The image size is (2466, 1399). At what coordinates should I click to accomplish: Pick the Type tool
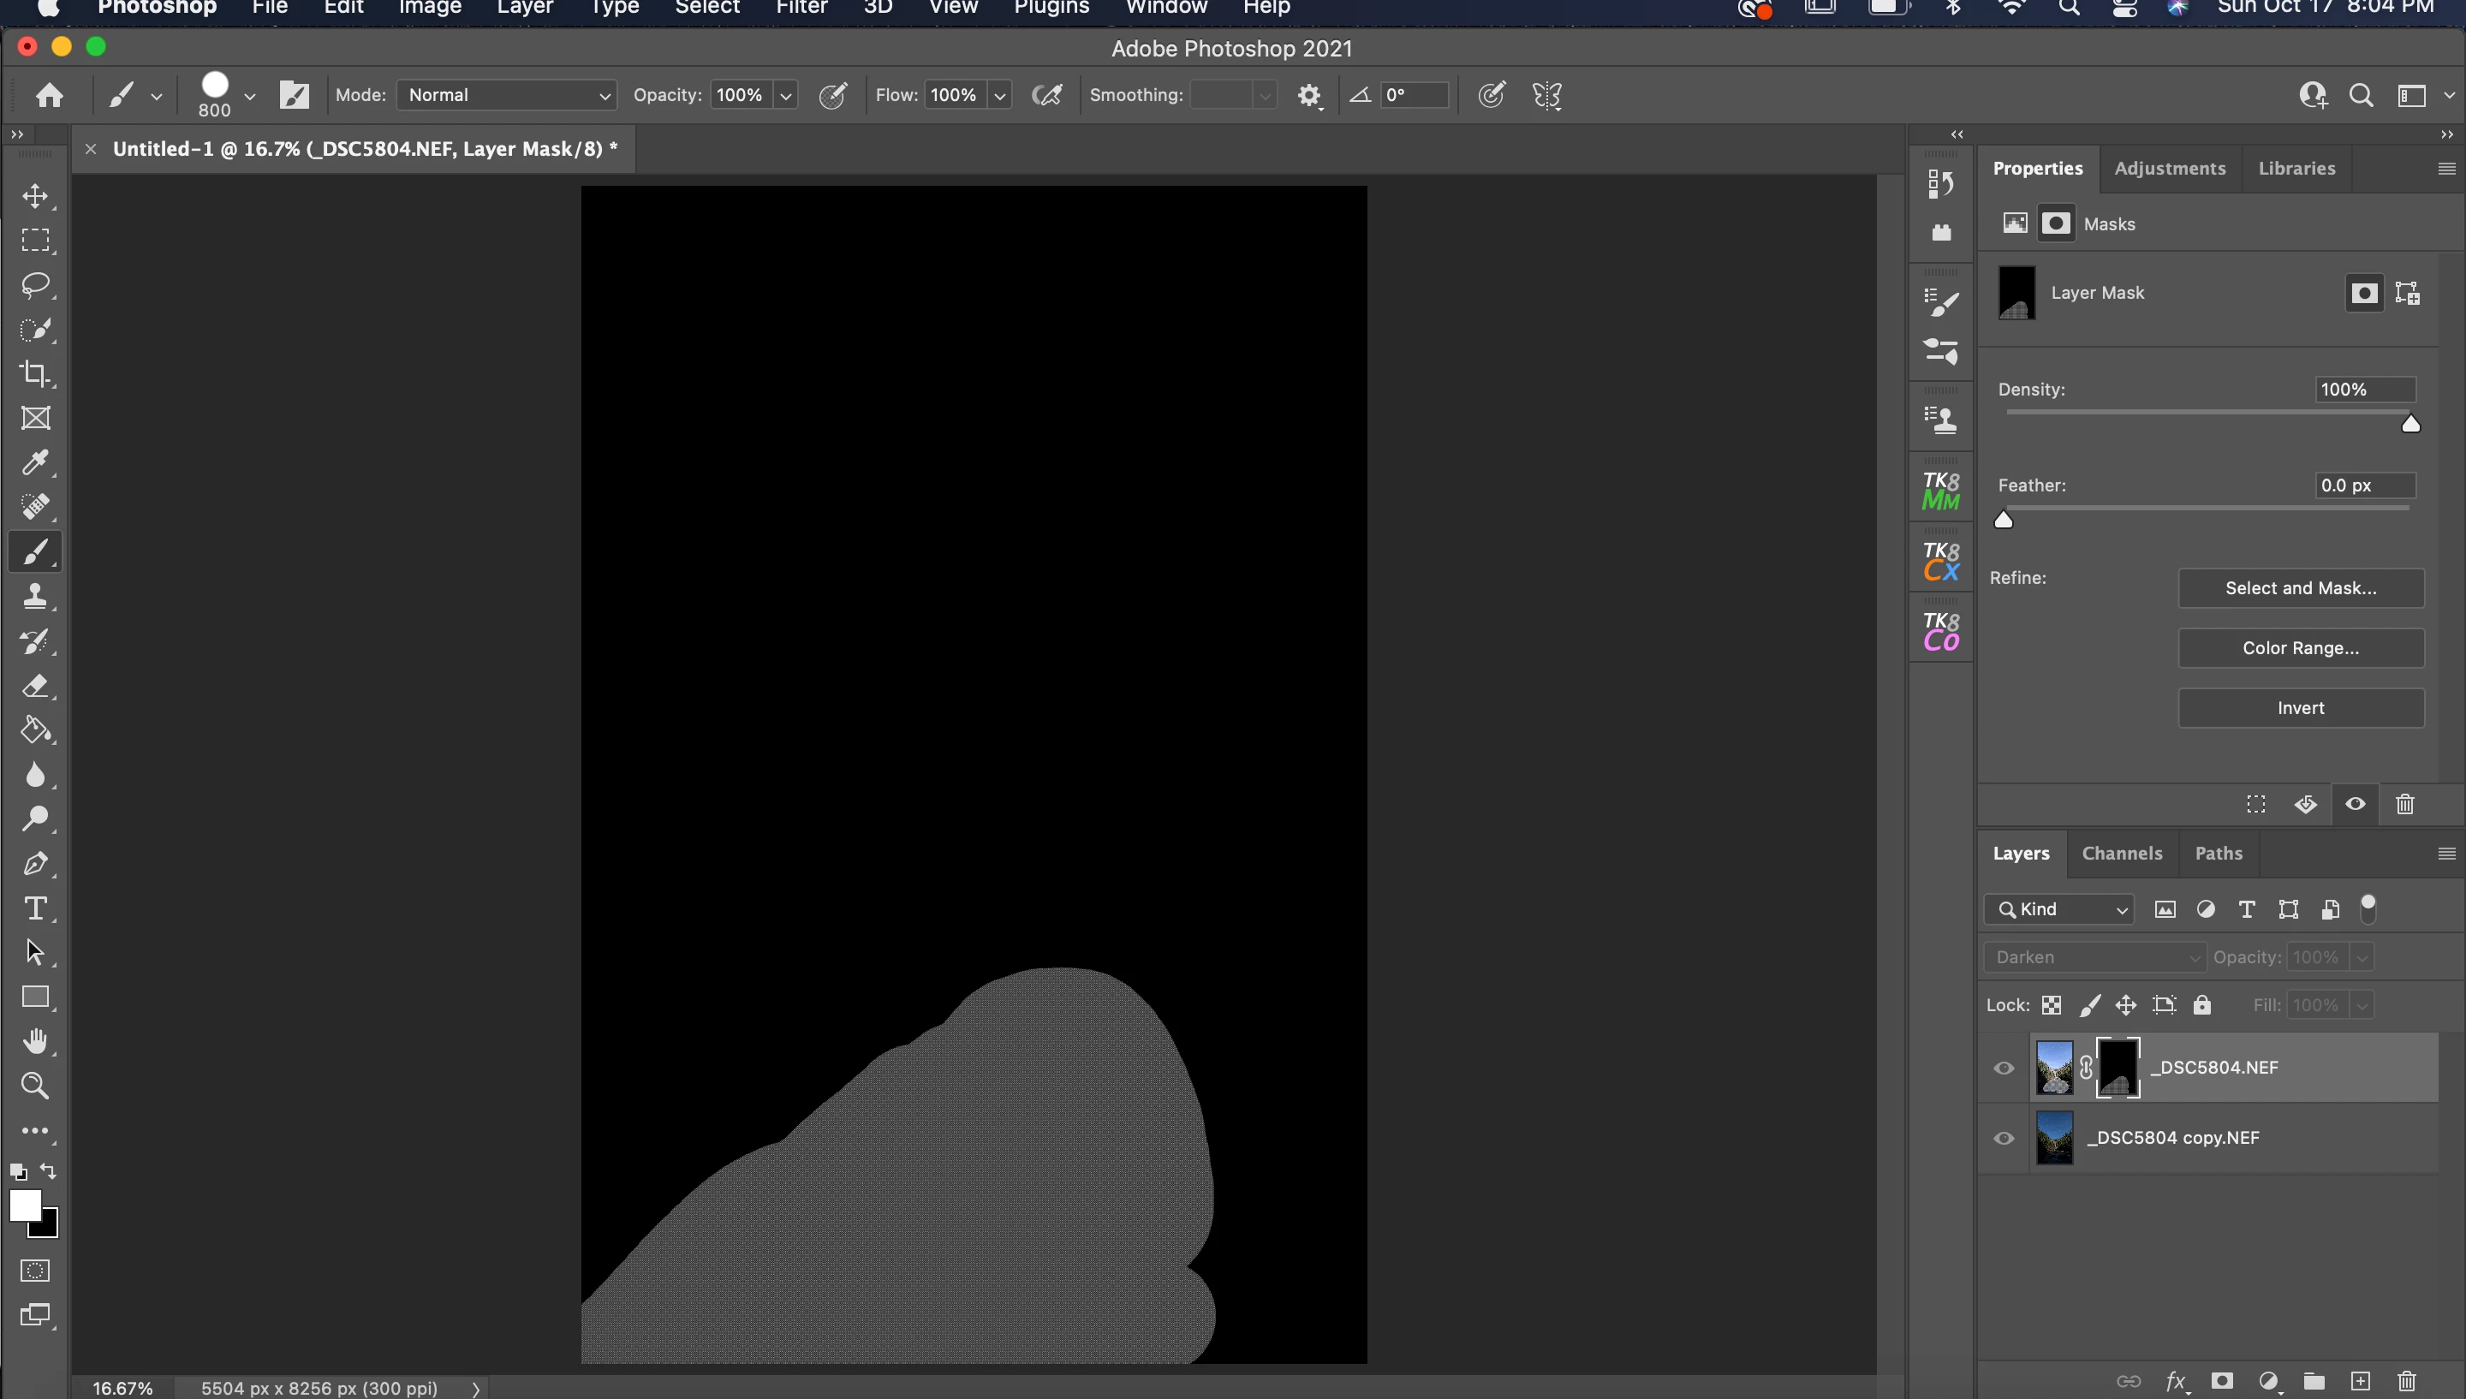point(36,908)
